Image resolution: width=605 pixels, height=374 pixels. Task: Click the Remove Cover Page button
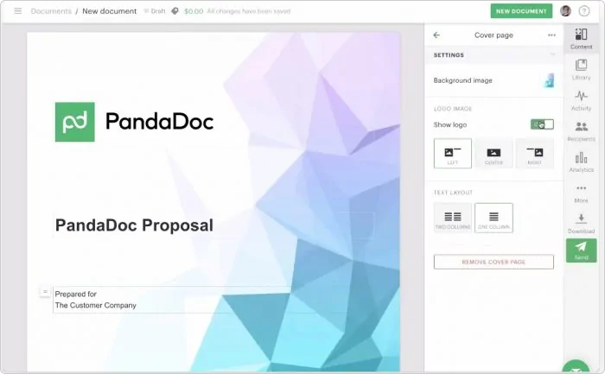pos(494,262)
